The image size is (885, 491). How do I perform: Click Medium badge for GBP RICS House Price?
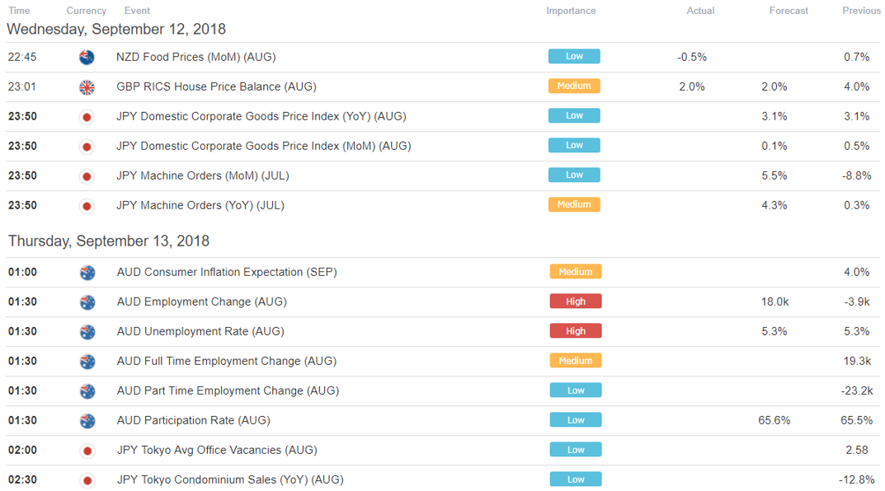pos(574,86)
